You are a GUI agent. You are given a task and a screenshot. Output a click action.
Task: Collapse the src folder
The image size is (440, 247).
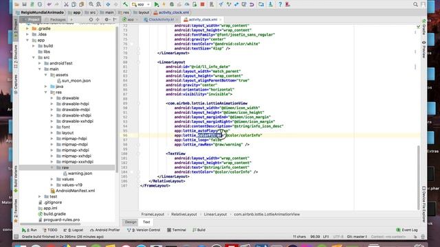click(x=34, y=58)
